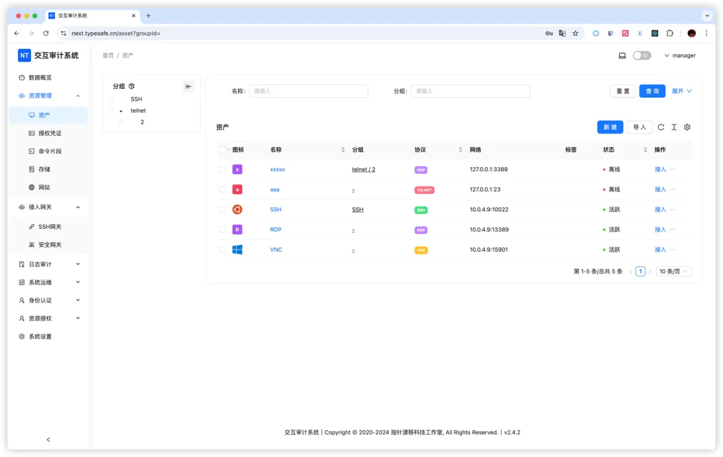Open the 10 条/页 page size dropdown
This screenshot has height=457, width=723.
[x=673, y=272]
